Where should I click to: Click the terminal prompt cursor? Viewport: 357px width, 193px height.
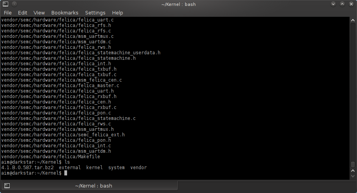[66, 173]
